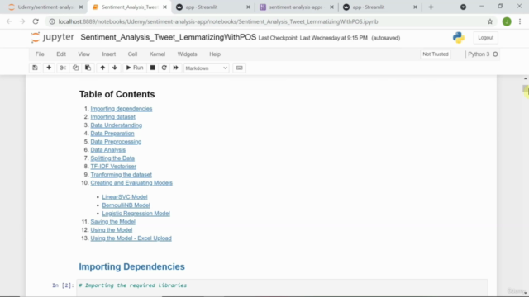Image resolution: width=529 pixels, height=297 pixels.
Task: Follow the Importing dataset link
Action: pos(112,117)
